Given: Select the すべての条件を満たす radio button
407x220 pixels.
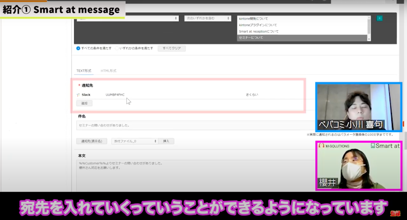Looking at the screenshot, I should [78, 48].
